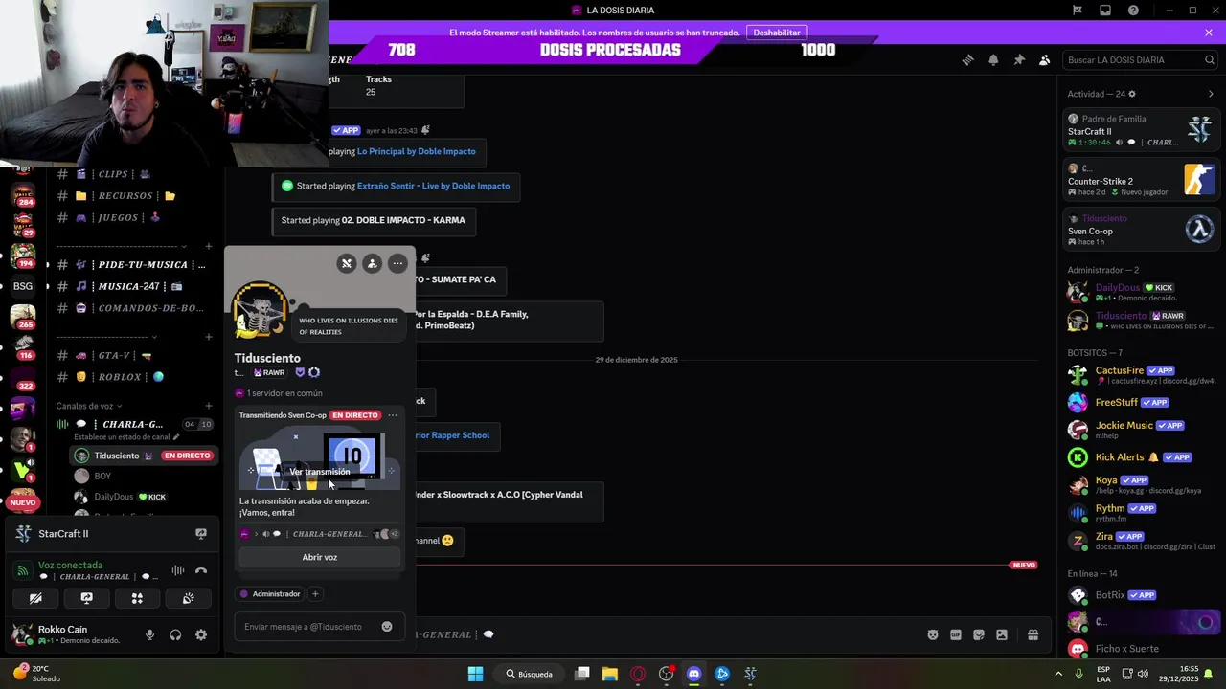Viewport: 1226px width, 689px height.
Task: Open emoji picker in profile message box
Action: click(x=387, y=627)
